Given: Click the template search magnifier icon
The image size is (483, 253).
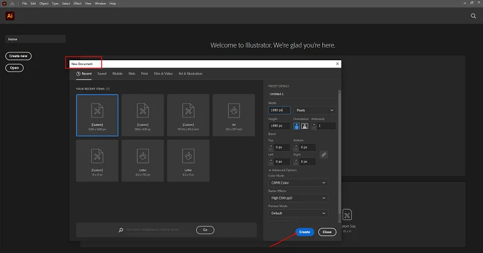Looking at the screenshot, I should pos(121,230).
